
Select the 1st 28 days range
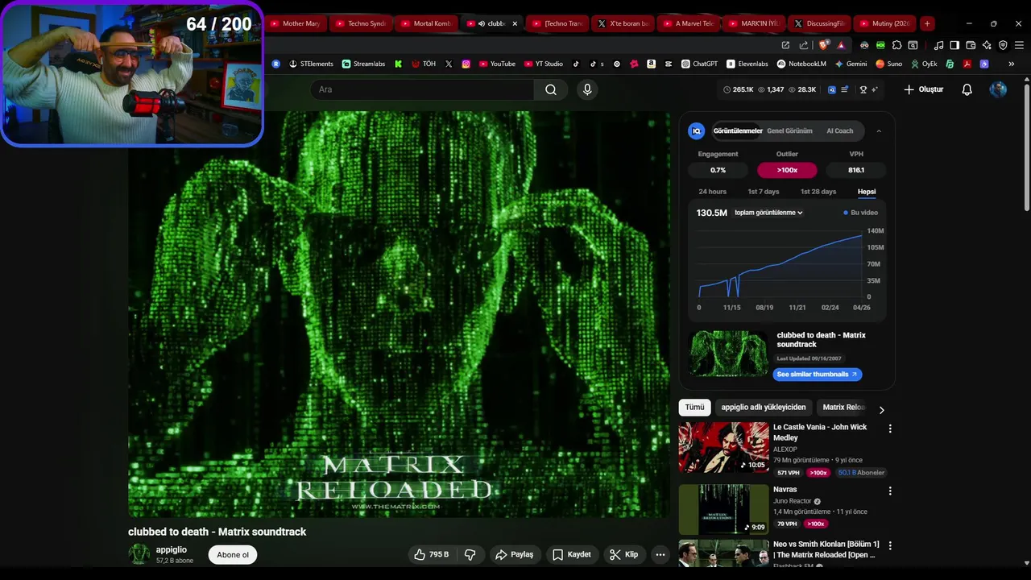(818, 192)
